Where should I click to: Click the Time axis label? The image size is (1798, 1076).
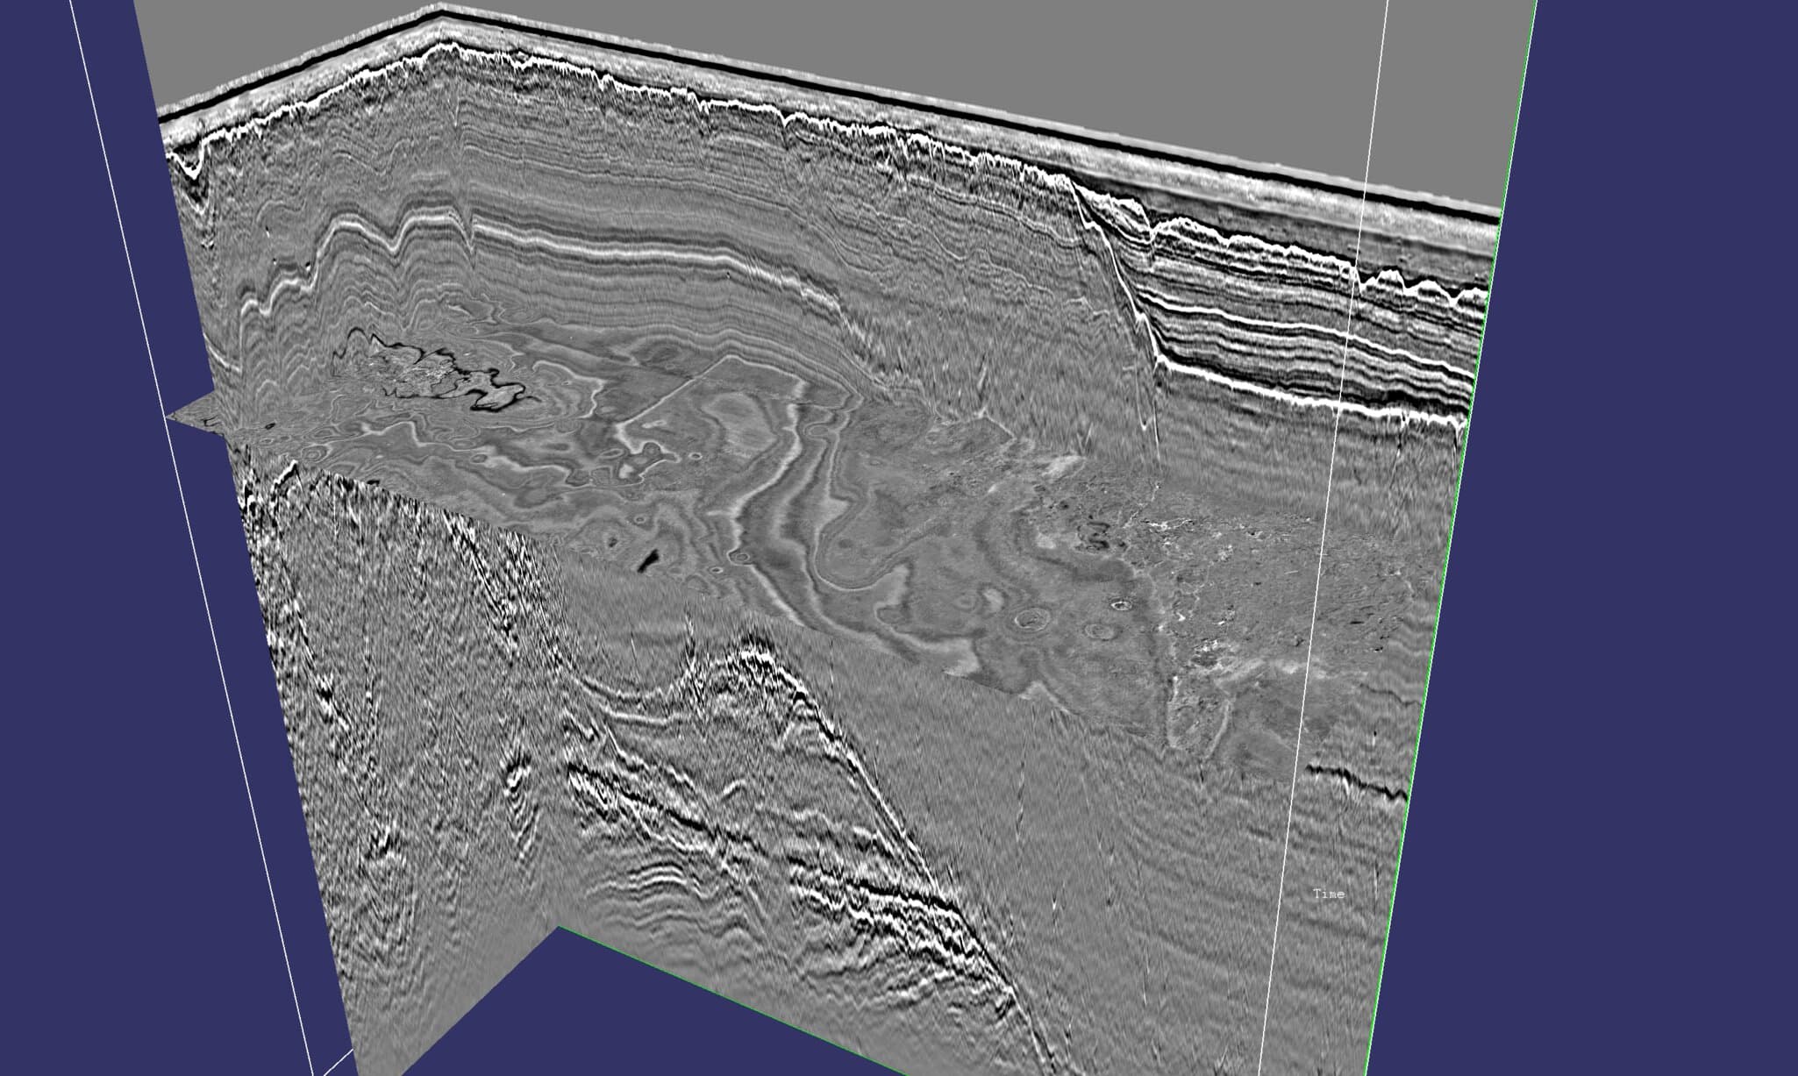(x=1329, y=894)
